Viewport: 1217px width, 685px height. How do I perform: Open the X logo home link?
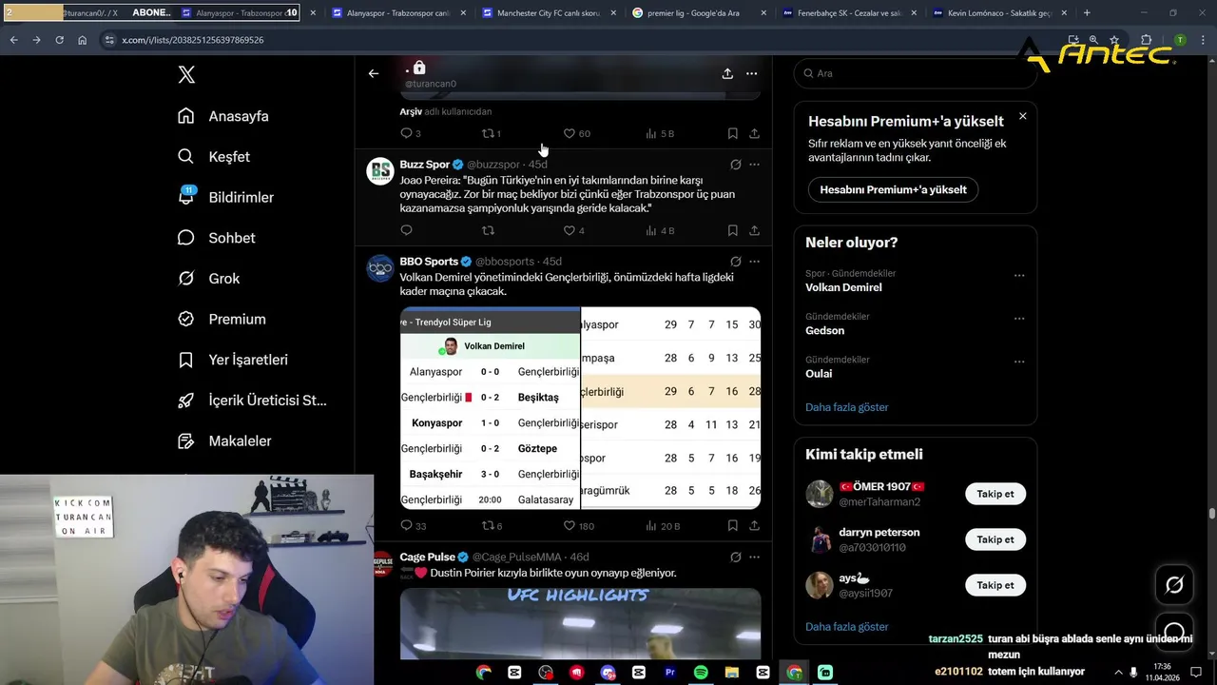(186, 75)
